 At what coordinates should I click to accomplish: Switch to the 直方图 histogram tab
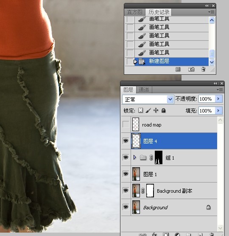pyautogui.click(x=135, y=12)
